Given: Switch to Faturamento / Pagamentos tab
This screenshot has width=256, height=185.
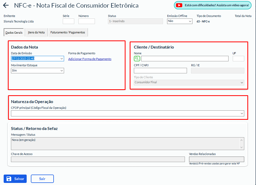Looking at the screenshot, I should [x=68, y=33].
